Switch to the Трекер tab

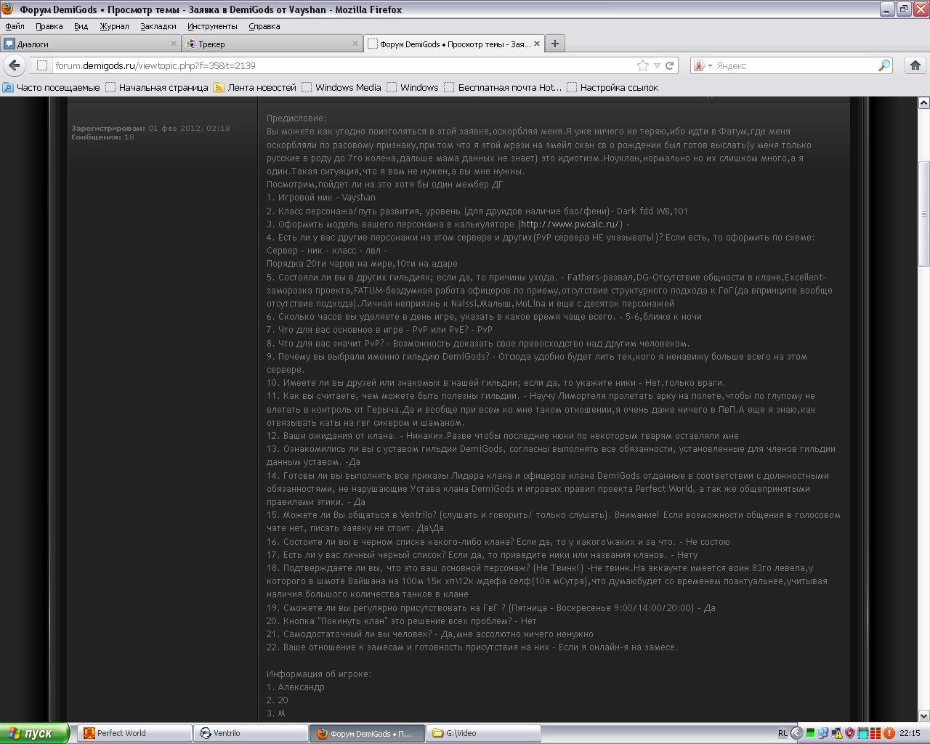pos(269,44)
